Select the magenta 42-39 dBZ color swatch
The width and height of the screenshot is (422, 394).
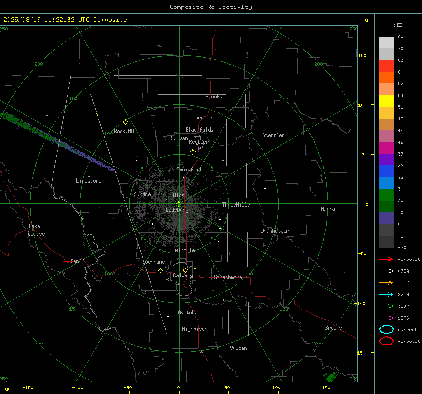tap(386, 148)
